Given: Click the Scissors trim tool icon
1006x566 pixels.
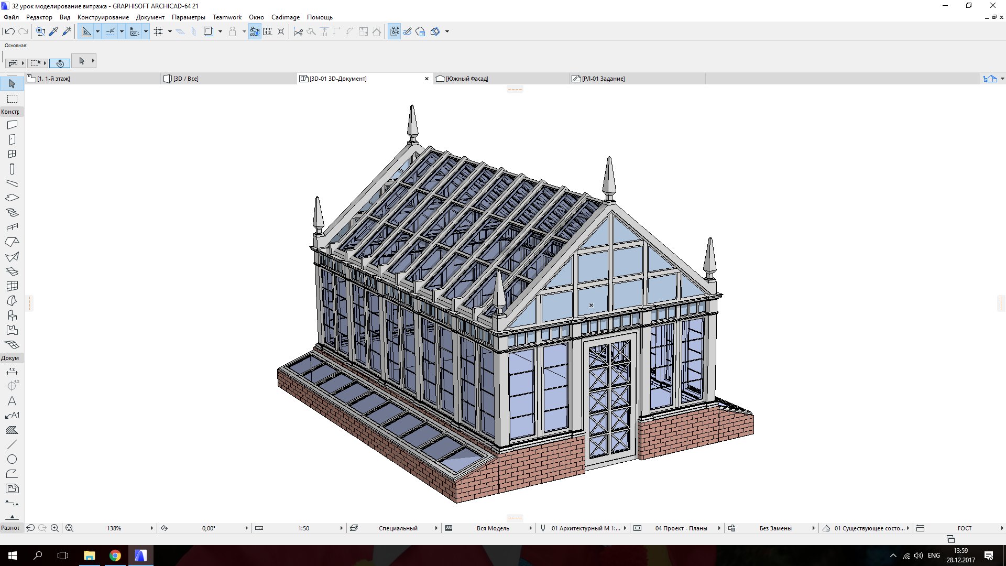Looking at the screenshot, I should click(298, 32).
